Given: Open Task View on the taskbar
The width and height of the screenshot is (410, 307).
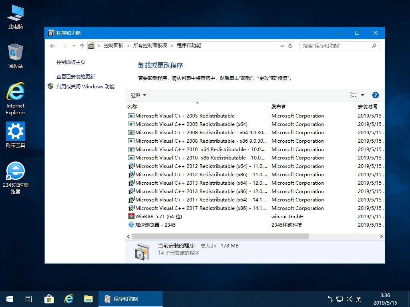Looking at the screenshot, I should 29,299.
